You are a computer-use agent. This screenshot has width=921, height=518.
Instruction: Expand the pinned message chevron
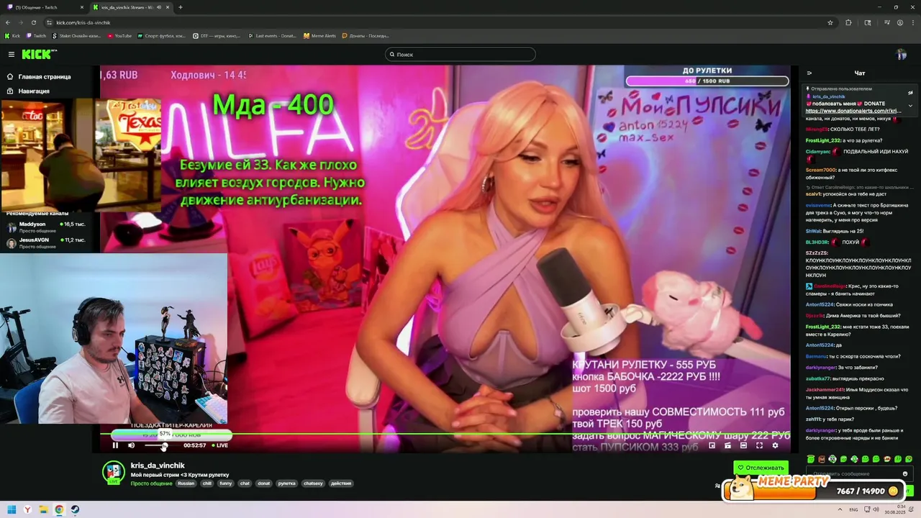coord(910,106)
